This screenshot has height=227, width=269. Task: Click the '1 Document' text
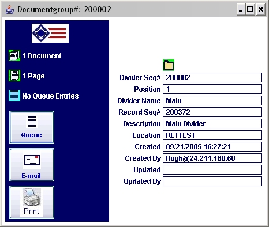pyautogui.click(x=42, y=56)
